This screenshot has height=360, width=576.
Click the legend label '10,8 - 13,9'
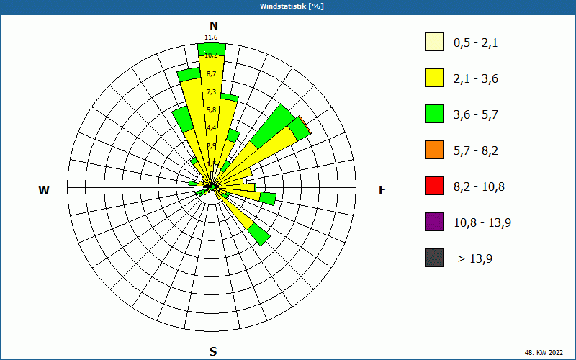coord(482,223)
